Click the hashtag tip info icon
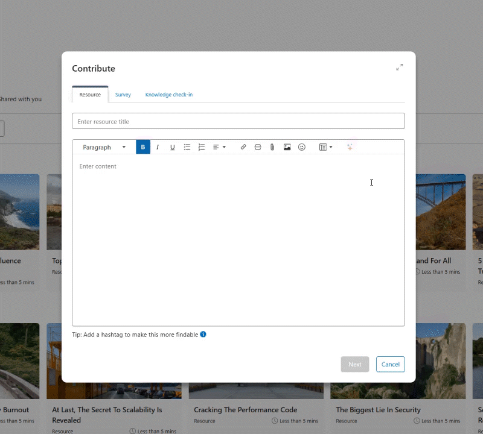 click(x=202, y=335)
